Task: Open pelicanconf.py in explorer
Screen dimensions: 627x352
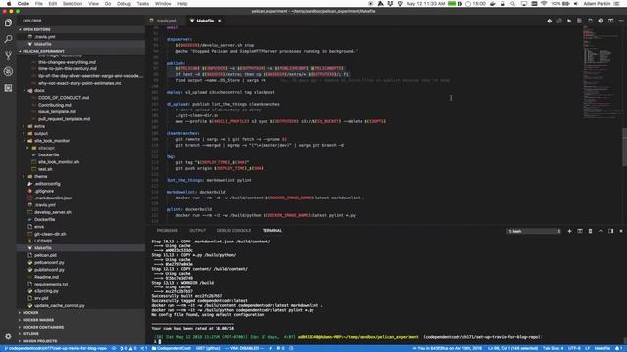Action: pyautogui.click(x=49, y=263)
